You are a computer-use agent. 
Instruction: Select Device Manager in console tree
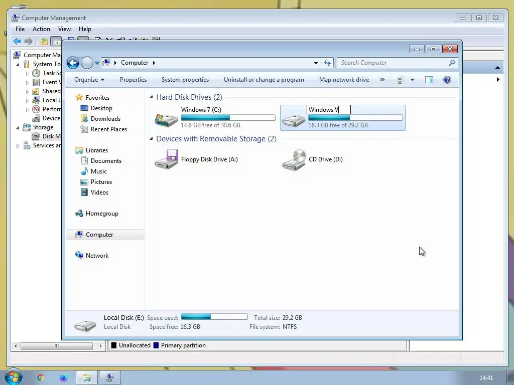[x=46, y=118]
